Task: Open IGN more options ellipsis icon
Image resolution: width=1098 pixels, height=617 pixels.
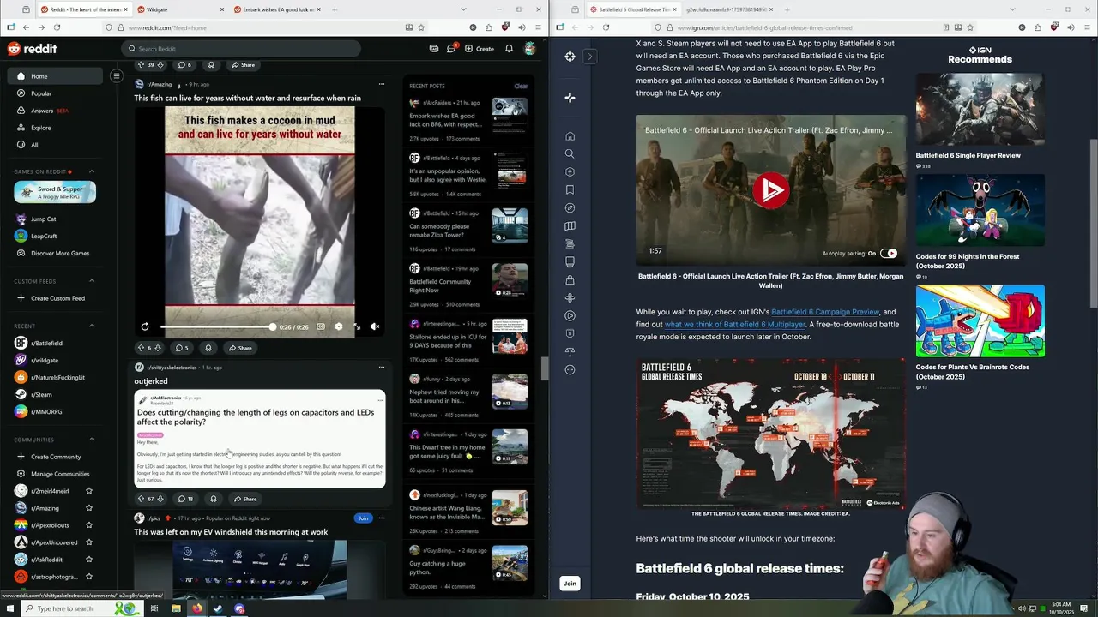Action: [x=570, y=370]
